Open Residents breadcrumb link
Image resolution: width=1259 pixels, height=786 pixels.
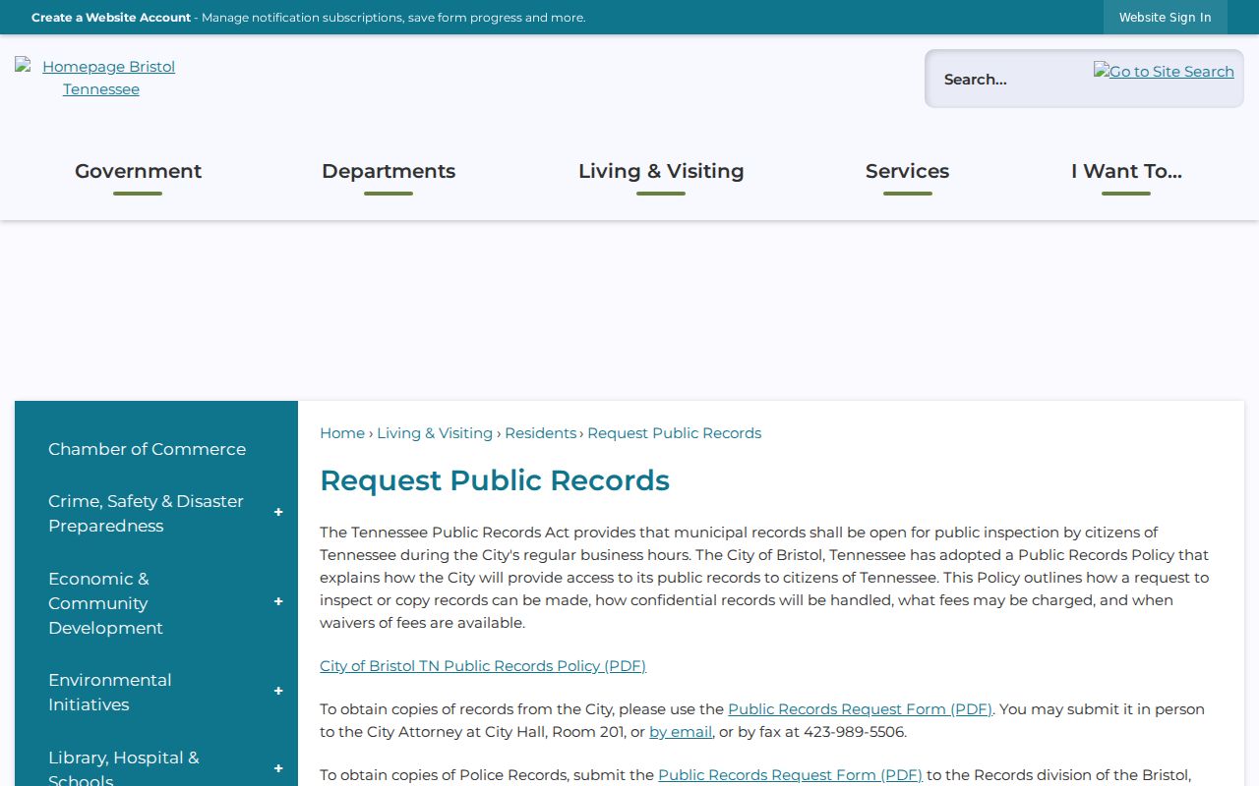point(541,433)
